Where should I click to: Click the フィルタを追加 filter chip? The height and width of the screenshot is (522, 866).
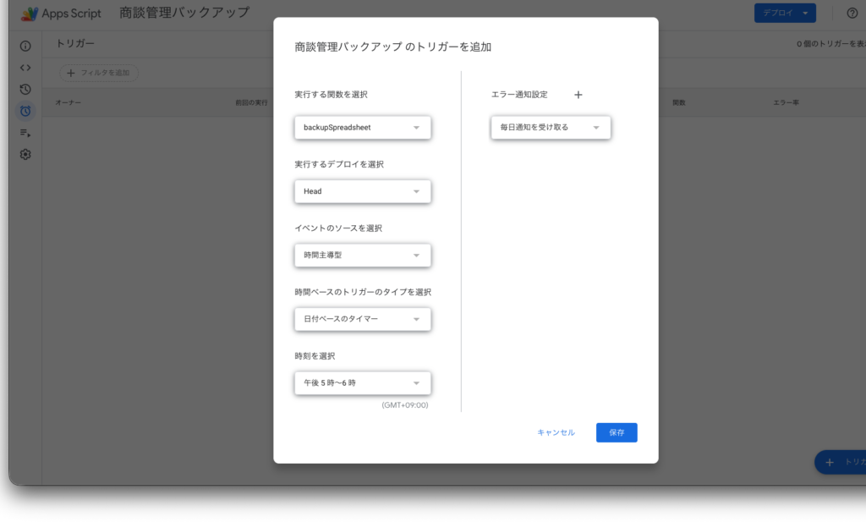[98, 73]
